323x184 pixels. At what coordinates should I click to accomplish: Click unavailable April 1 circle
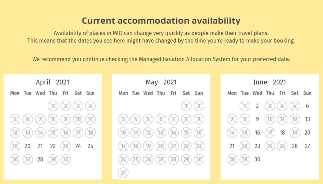click(53, 106)
